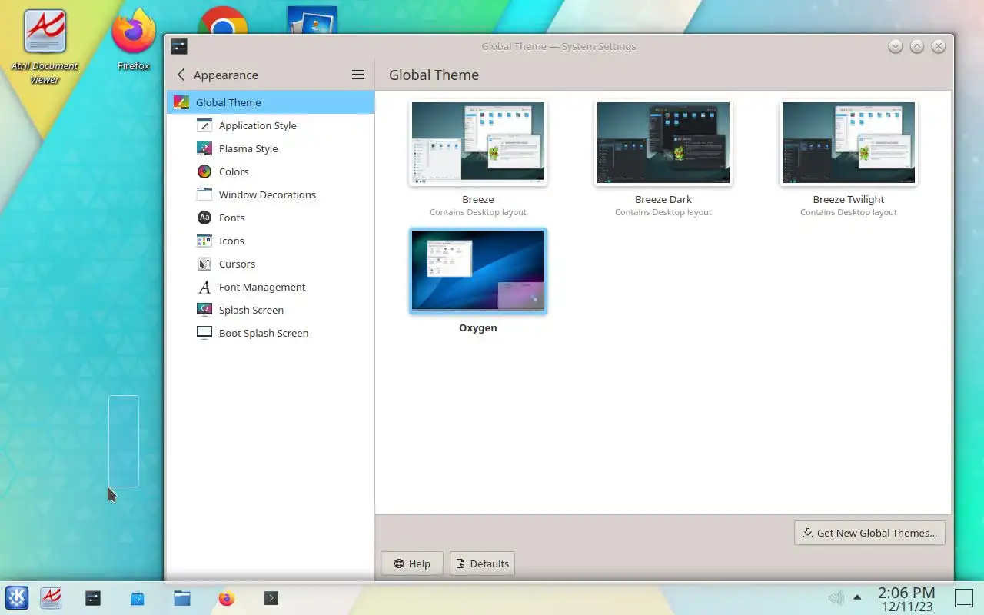Open the hamburger menu next to Appearance
Screen dimensions: 984x615
(358, 75)
